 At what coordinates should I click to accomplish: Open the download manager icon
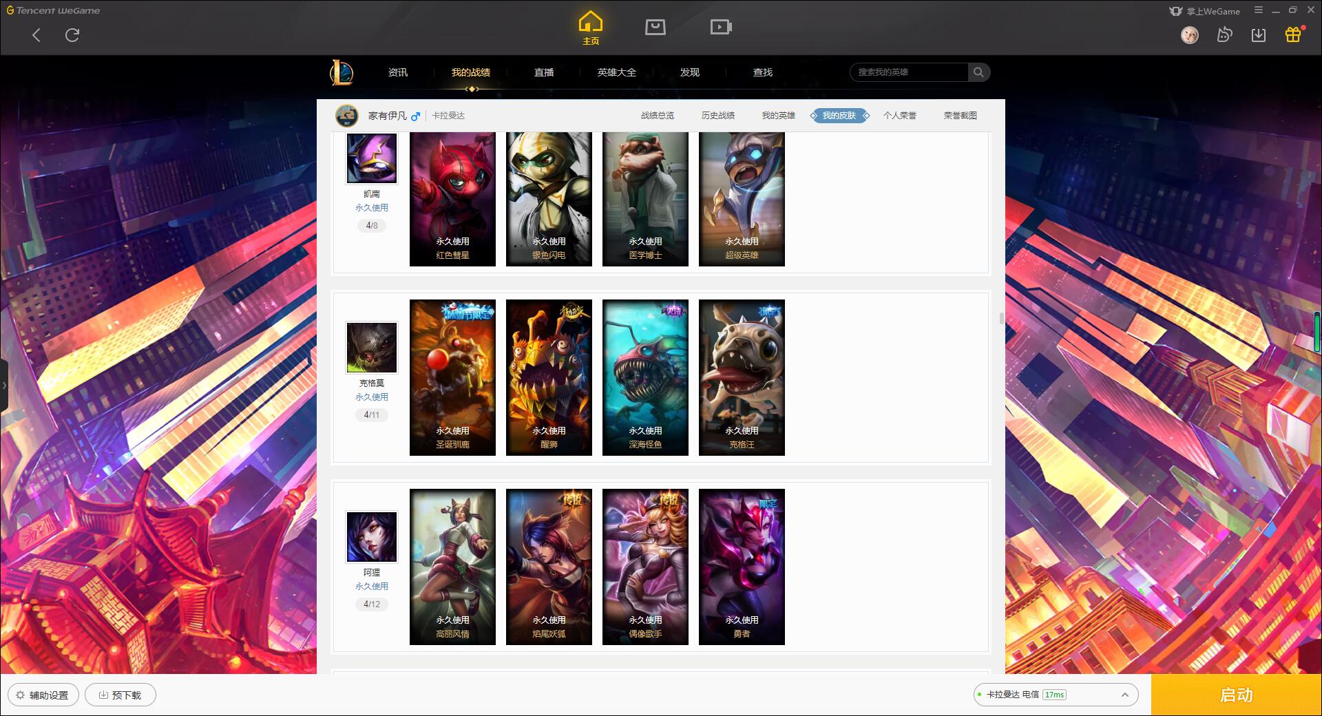(x=1259, y=34)
